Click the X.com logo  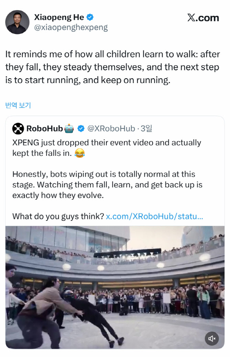pyautogui.click(x=203, y=18)
